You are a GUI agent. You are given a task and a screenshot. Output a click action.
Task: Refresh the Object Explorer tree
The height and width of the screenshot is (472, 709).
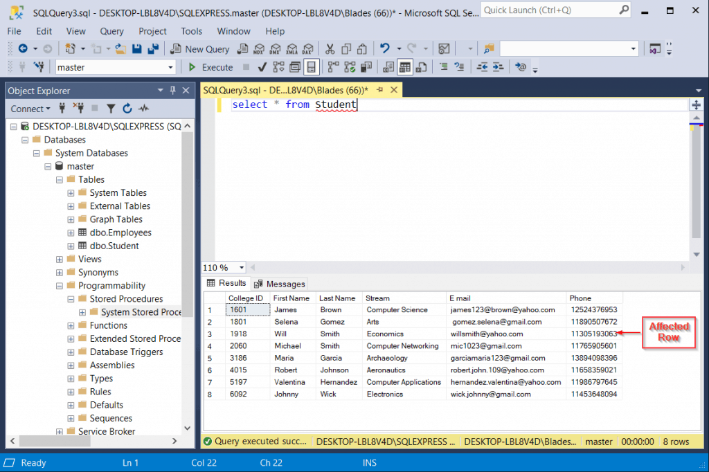click(127, 108)
